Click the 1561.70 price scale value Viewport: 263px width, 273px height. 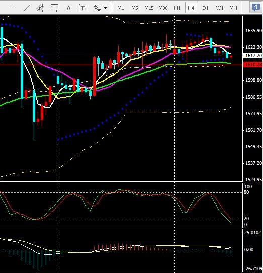(253, 130)
